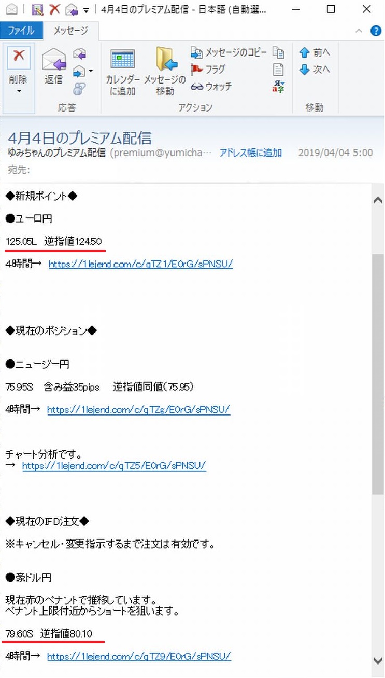Expand the Delete (削除) dropdown arrow
The height and width of the screenshot is (678, 385).
[19, 91]
